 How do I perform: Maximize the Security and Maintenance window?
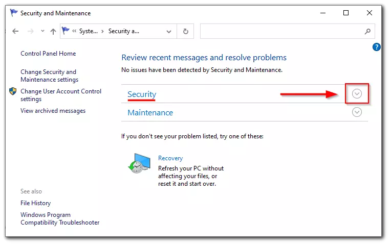(346, 13)
